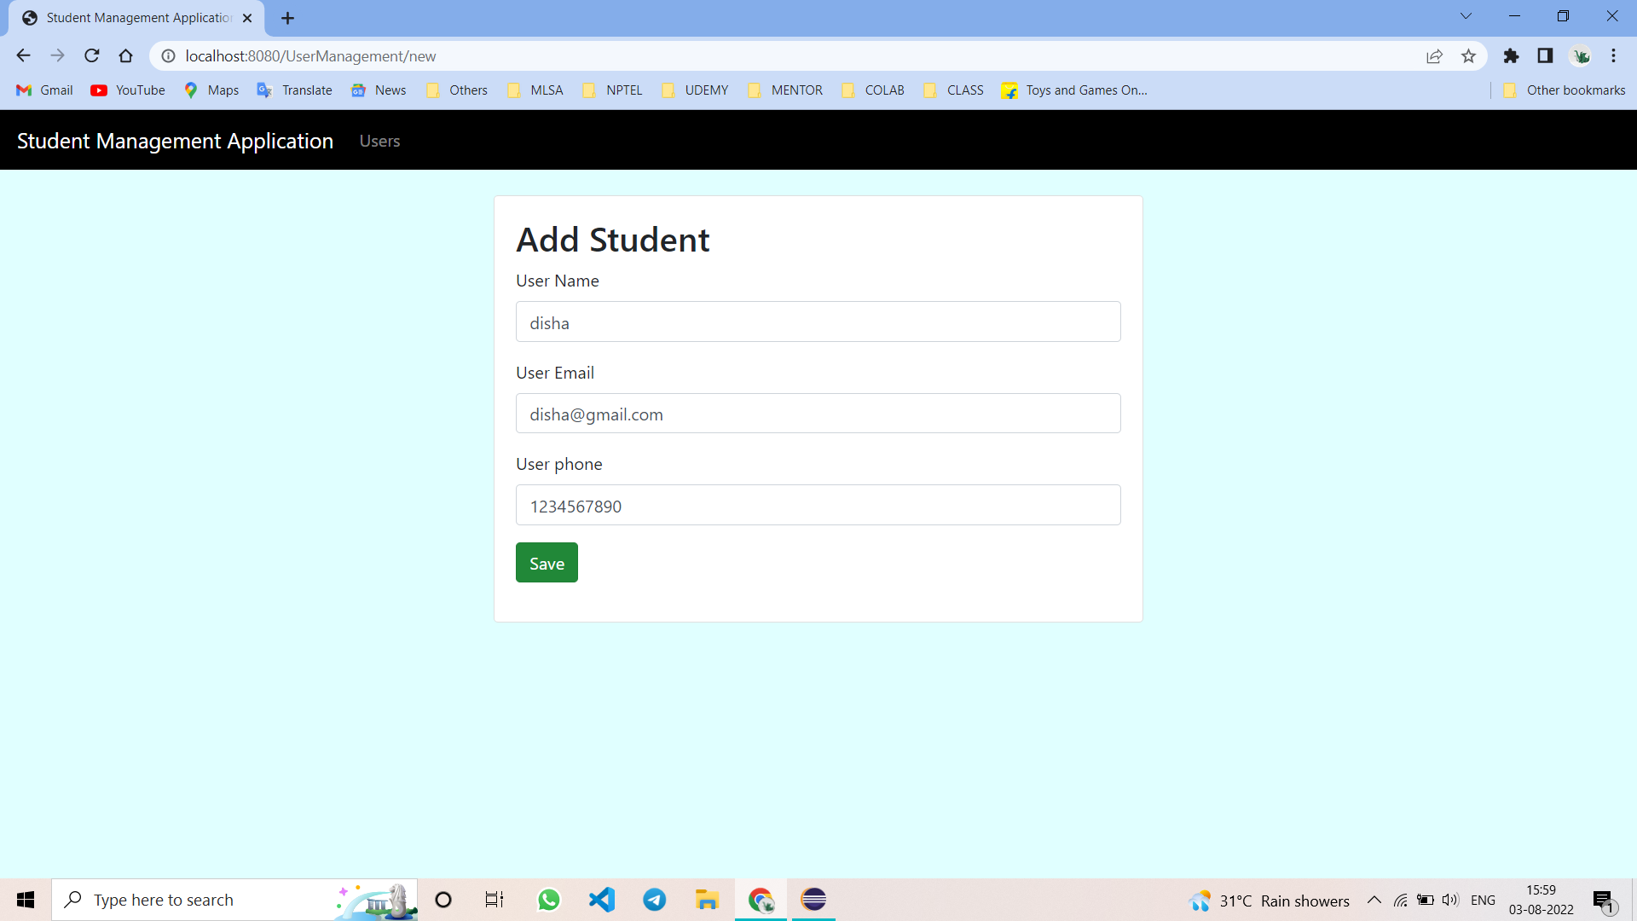Open File Explorer from the taskbar

tap(707, 899)
